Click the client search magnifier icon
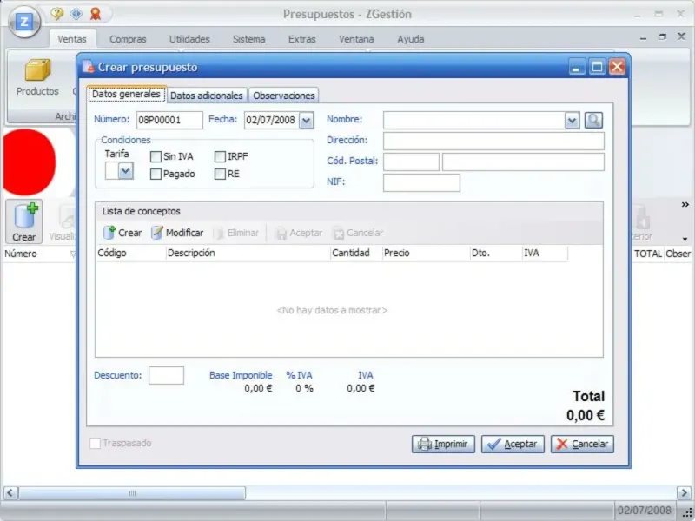The width and height of the screenshot is (695, 521). pos(593,120)
